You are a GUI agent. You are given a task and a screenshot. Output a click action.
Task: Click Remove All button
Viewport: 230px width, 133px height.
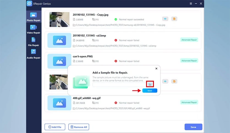tap(79, 127)
